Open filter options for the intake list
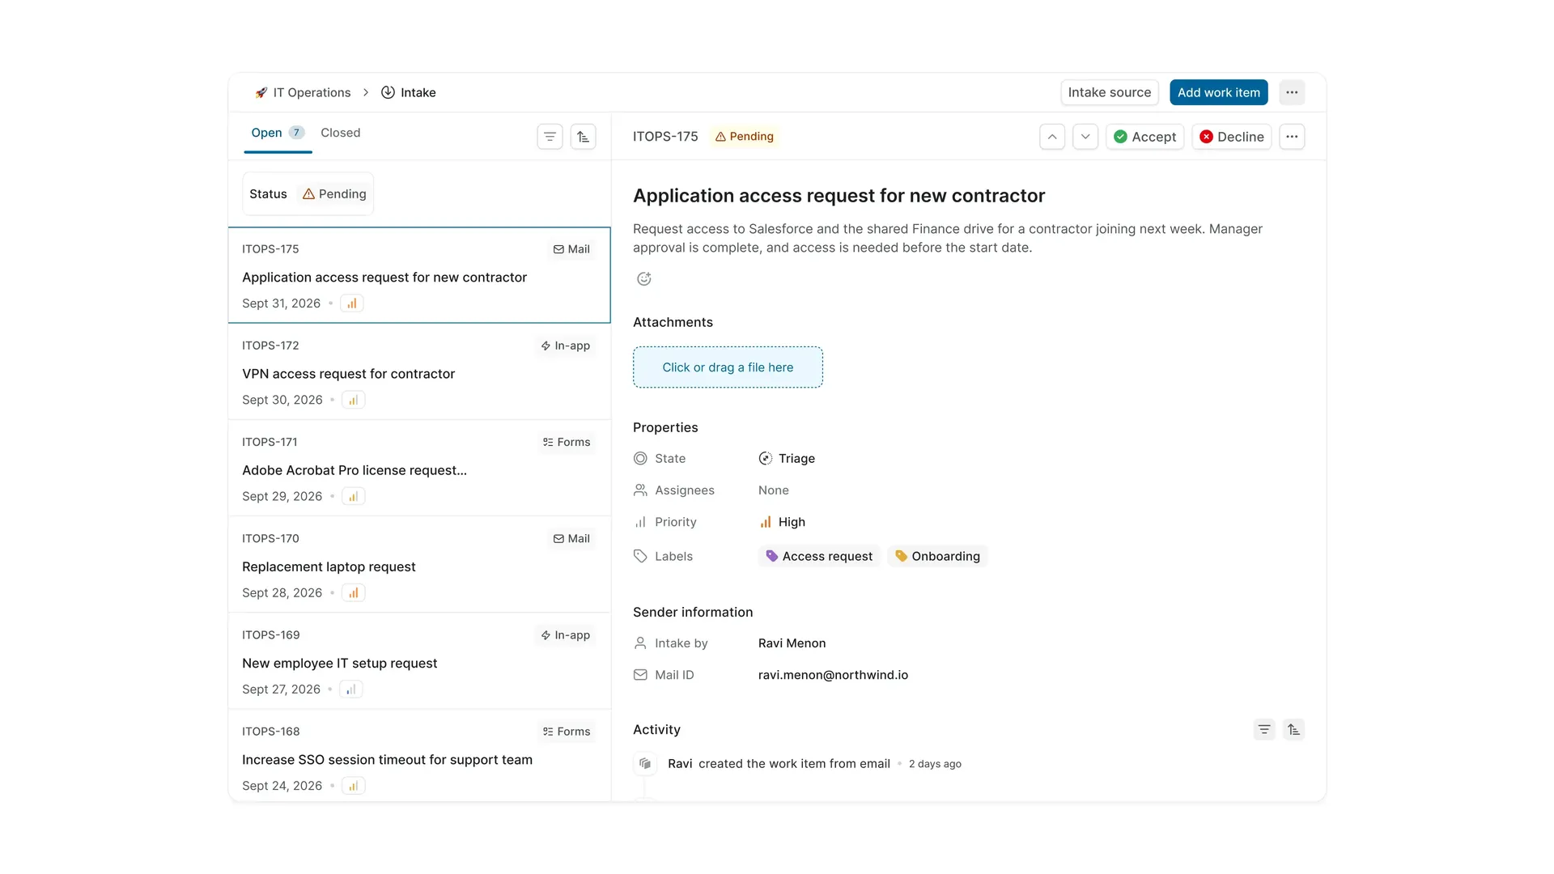This screenshot has height=874, width=1554. pyautogui.click(x=550, y=137)
